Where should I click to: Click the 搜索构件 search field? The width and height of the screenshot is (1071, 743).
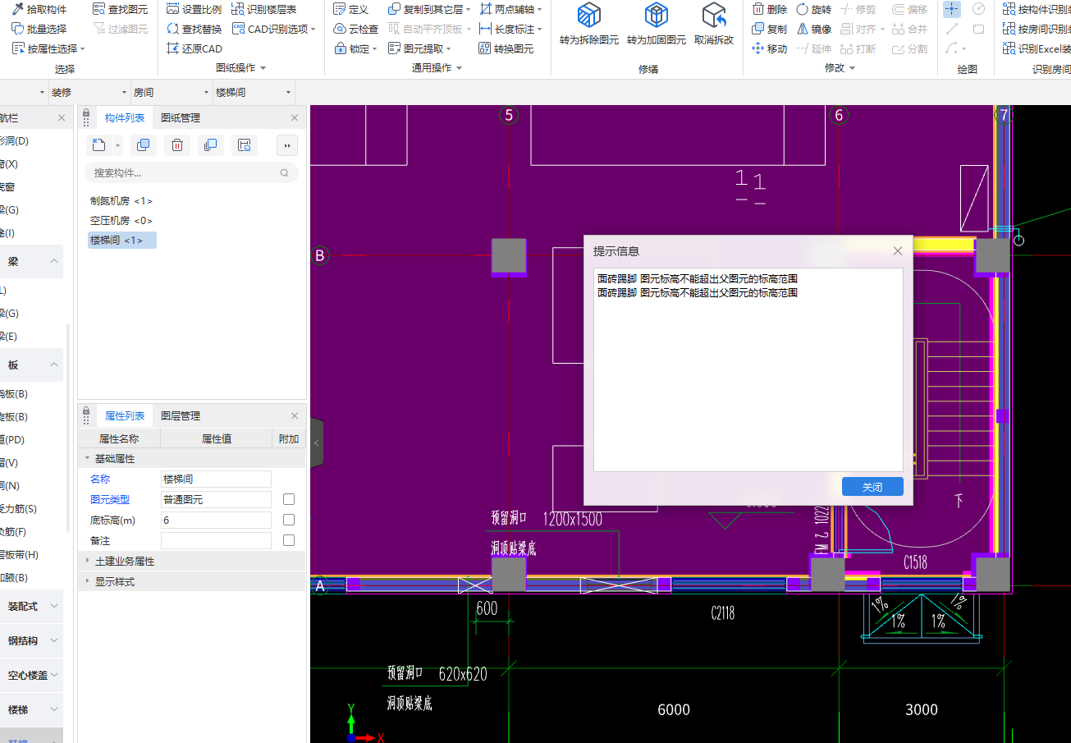click(x=191, y=173)
